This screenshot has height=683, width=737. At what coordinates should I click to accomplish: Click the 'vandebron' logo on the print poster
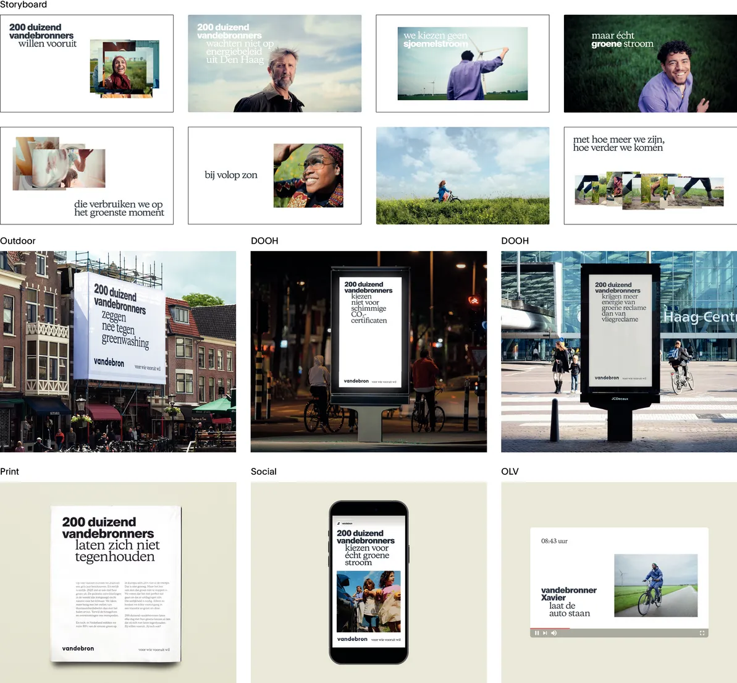(78, 648)
